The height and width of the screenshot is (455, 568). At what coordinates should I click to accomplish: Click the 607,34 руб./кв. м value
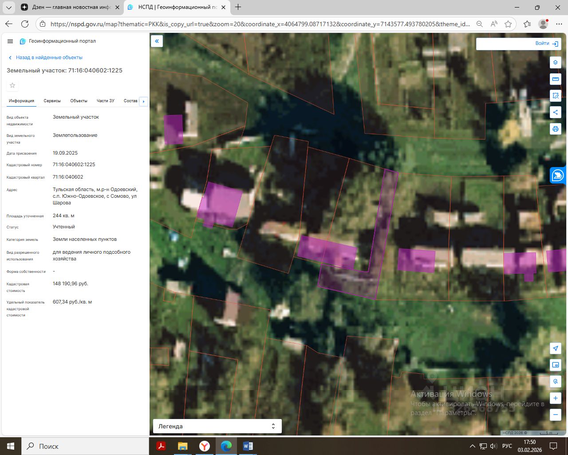point(72,302)
